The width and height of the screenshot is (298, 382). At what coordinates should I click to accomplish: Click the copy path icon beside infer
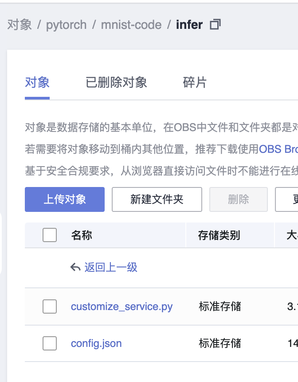pyautogui.click(x=215, y=24)
